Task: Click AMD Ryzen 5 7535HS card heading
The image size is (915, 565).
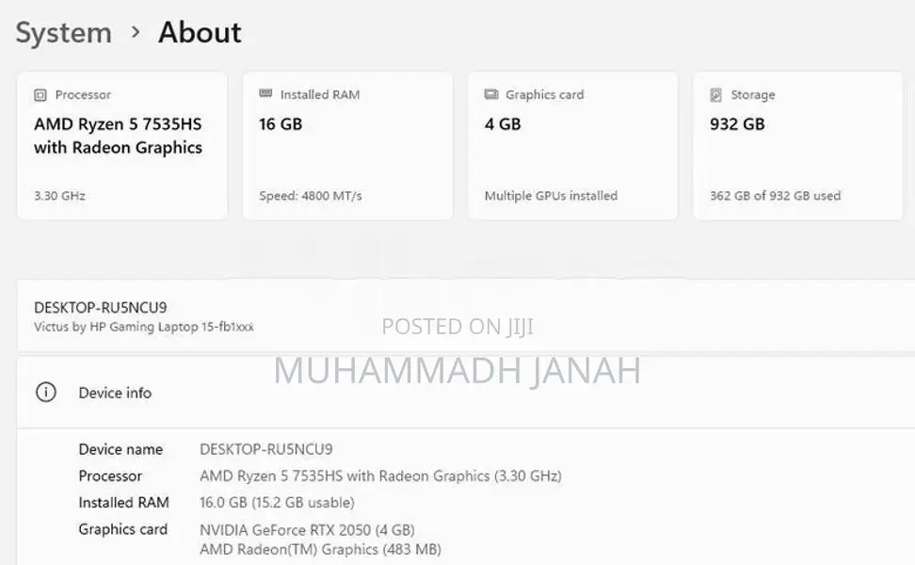Action: pyautogui.click(x=118, y=136)
